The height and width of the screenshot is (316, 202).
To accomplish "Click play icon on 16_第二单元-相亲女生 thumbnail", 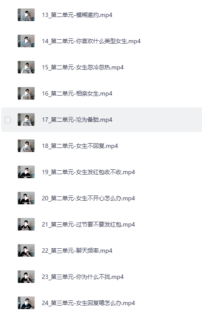I will click(26, 93).
